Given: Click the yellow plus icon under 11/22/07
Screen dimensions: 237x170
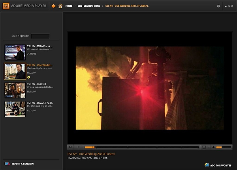Looking at the screenshot, I should pos(28,77).
